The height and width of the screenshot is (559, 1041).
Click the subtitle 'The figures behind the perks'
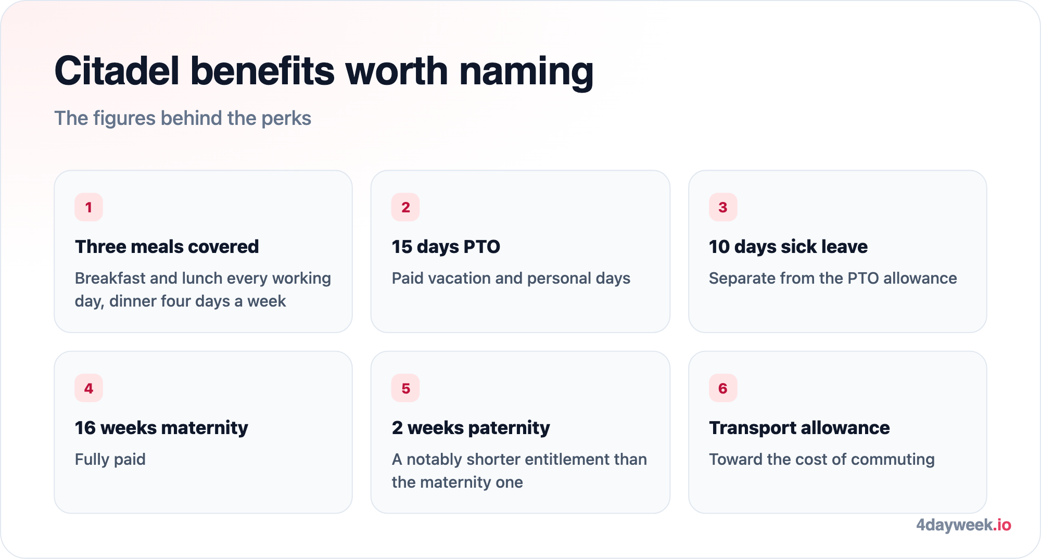pyautogui.click(x=183, y=118)
